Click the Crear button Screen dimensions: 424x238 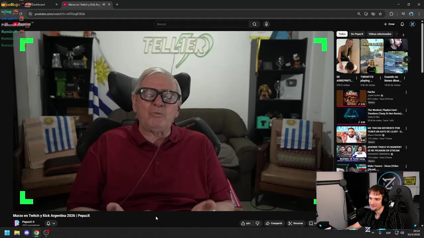click(x=389, y=24)
